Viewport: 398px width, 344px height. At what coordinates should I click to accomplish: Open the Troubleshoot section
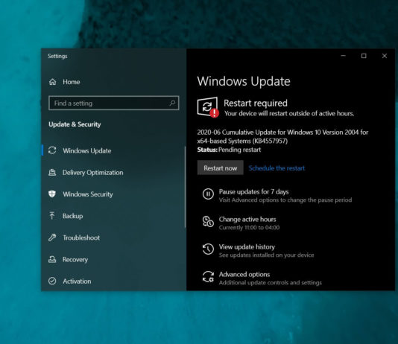point(81,238)
